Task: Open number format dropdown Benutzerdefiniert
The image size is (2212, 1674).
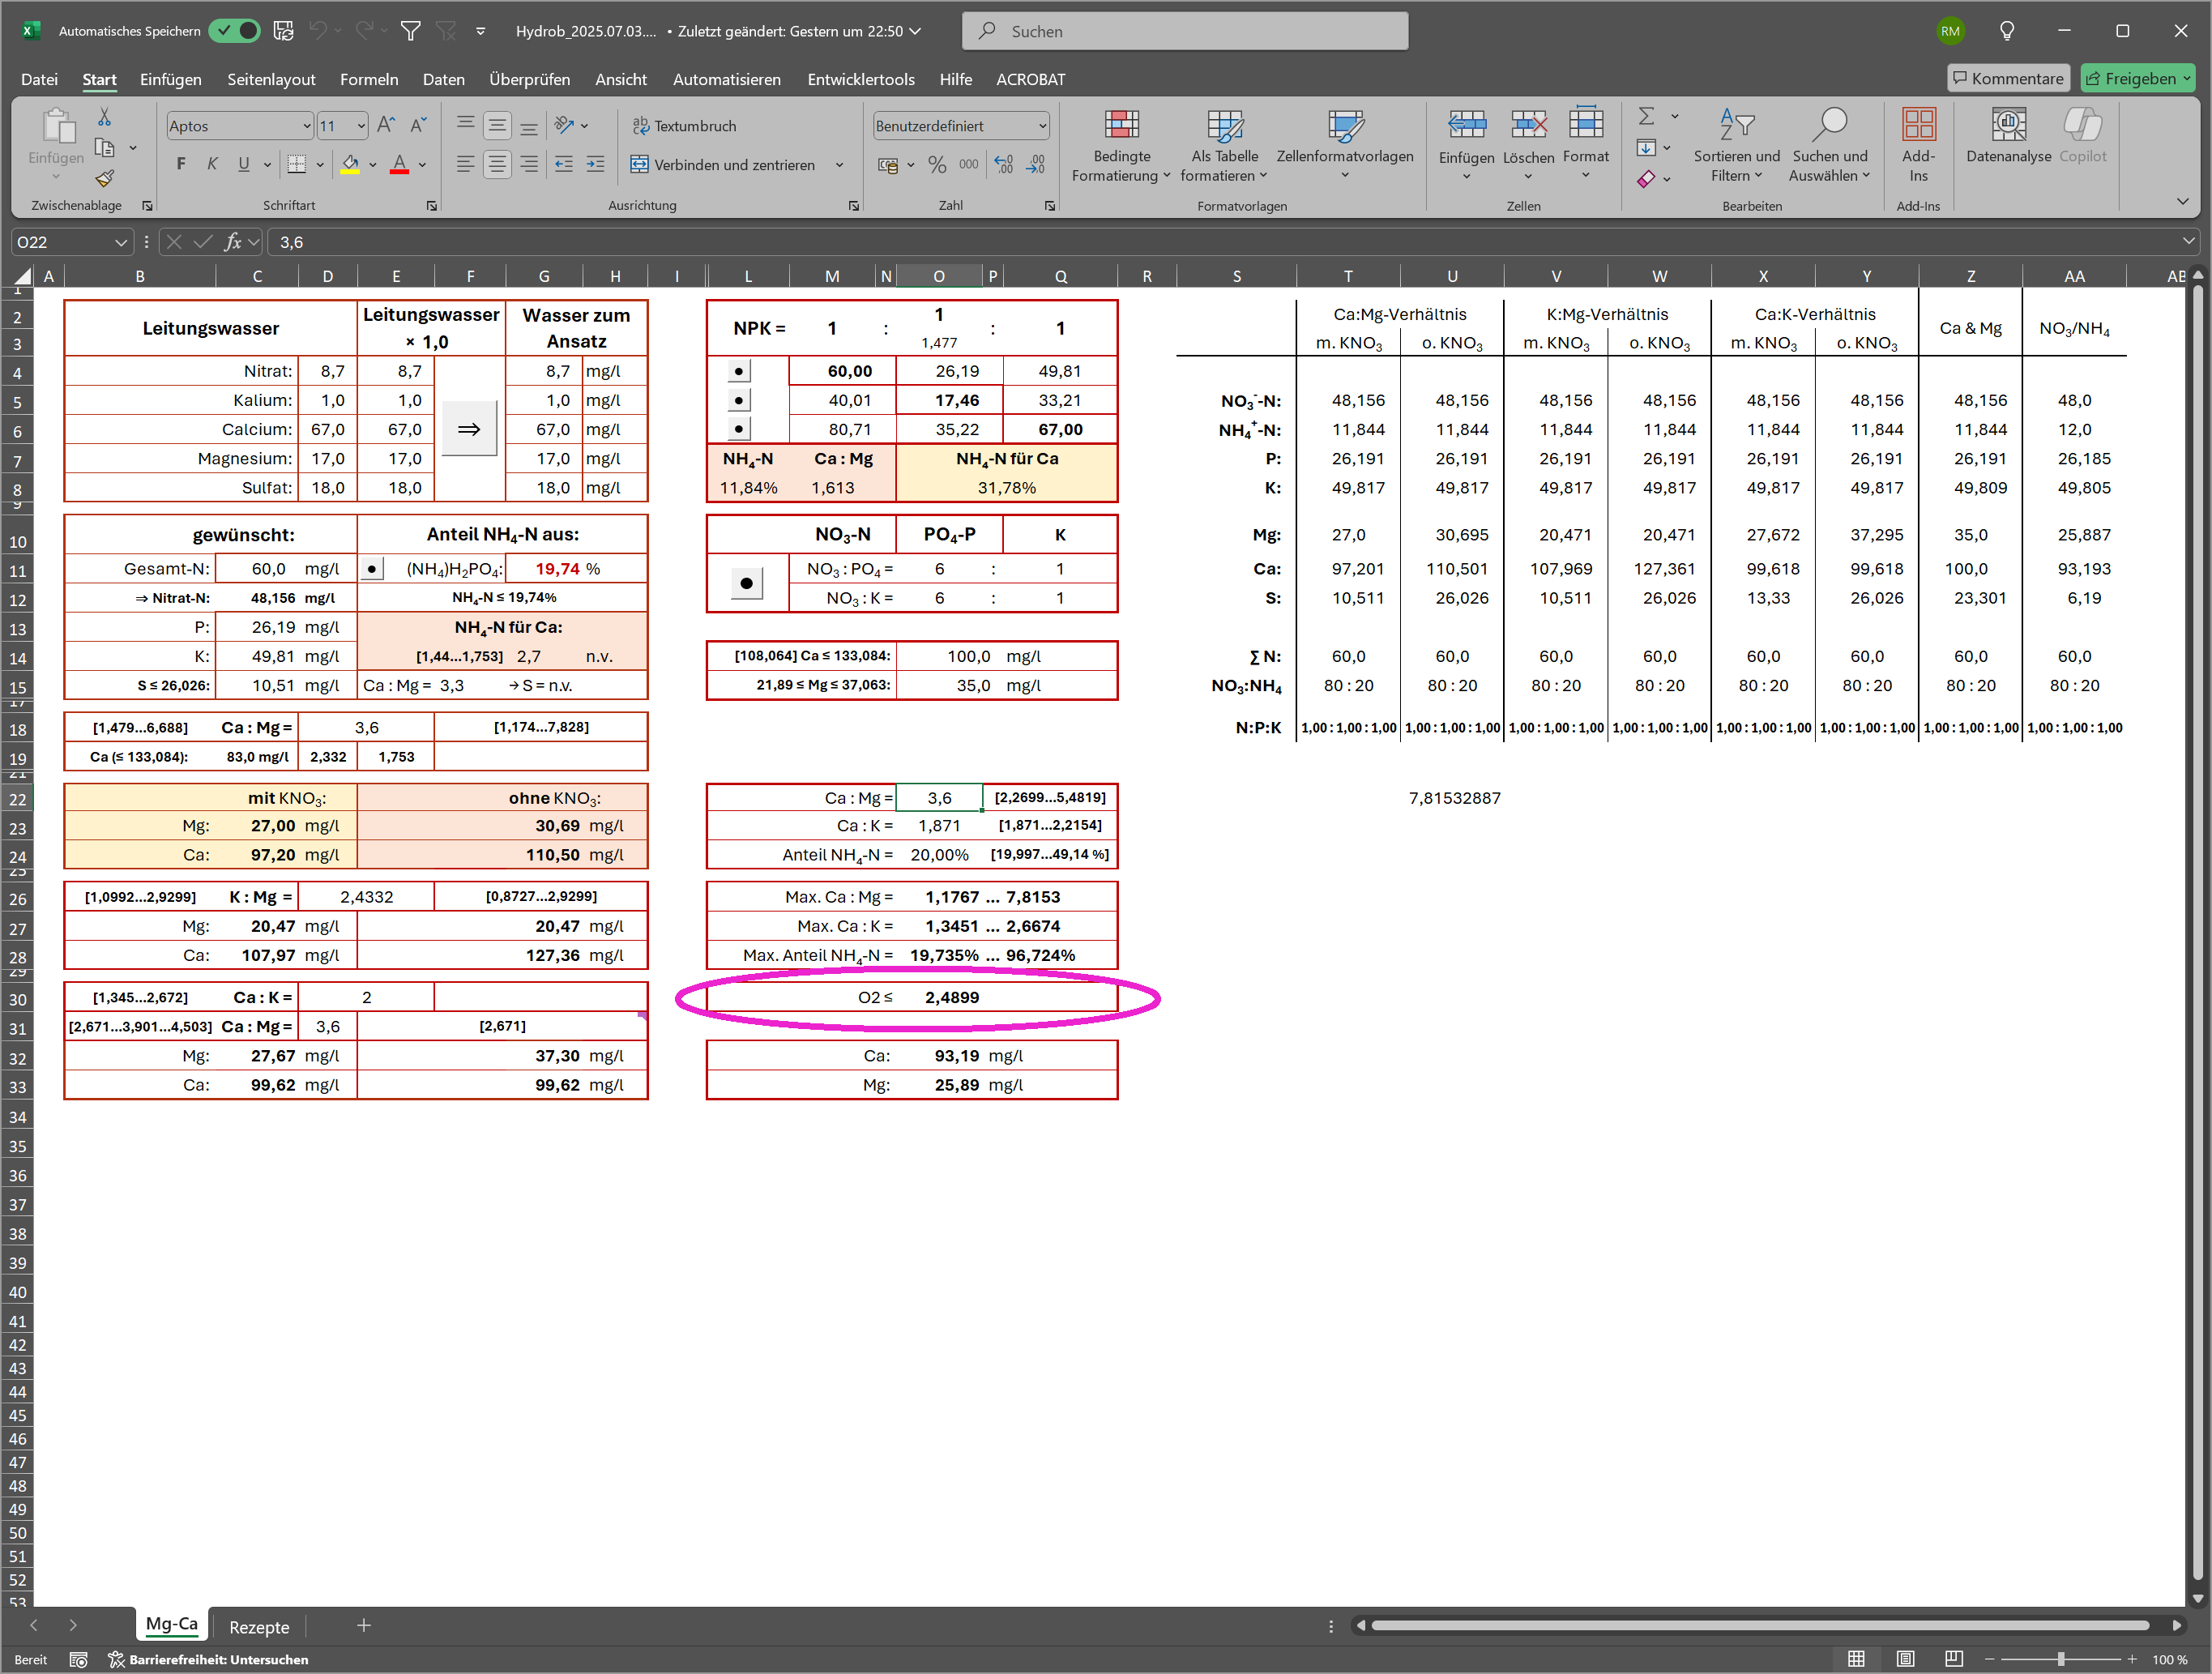Action: (1042, 126)
